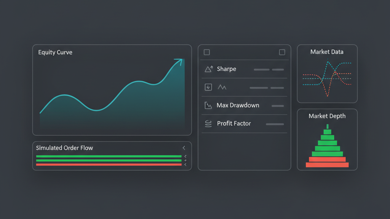Toggle the left checkbox in the metrics panel header
The image size is (390, 219).
pos(206,52)
